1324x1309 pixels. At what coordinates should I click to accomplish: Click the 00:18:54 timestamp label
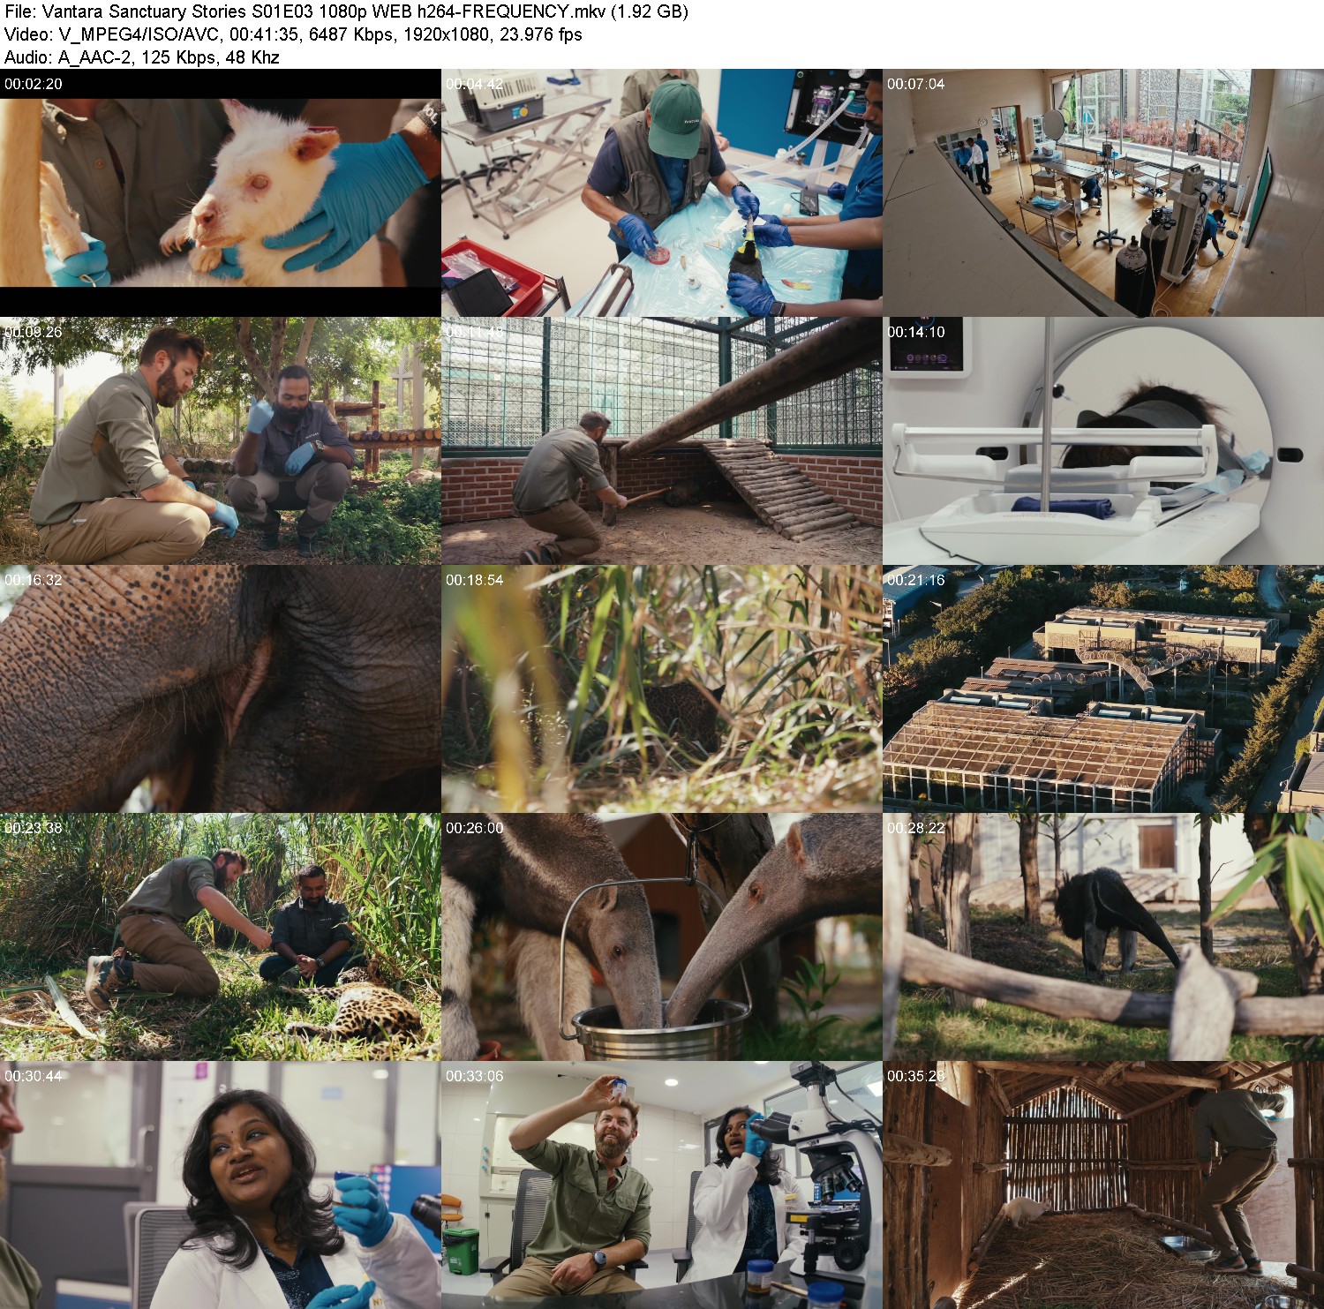click(x=475, y=580)
